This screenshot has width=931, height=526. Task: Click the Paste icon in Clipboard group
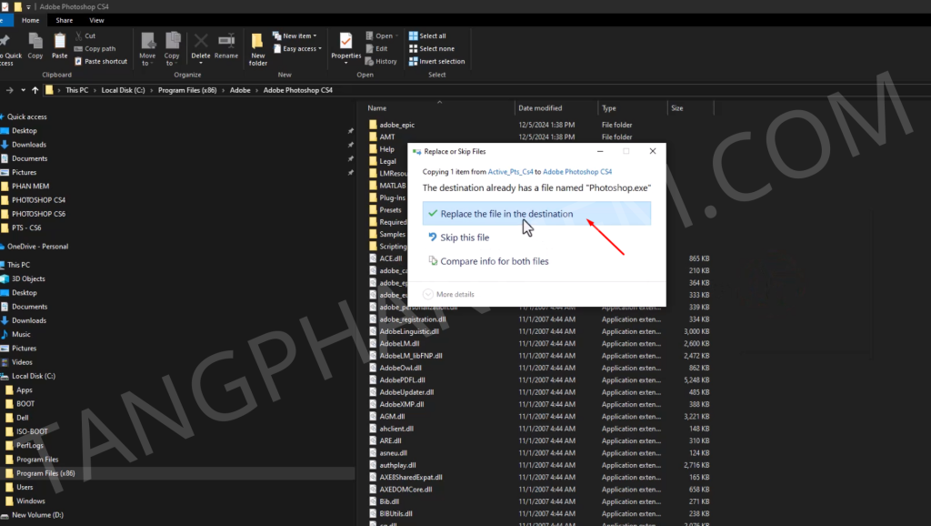60,45
